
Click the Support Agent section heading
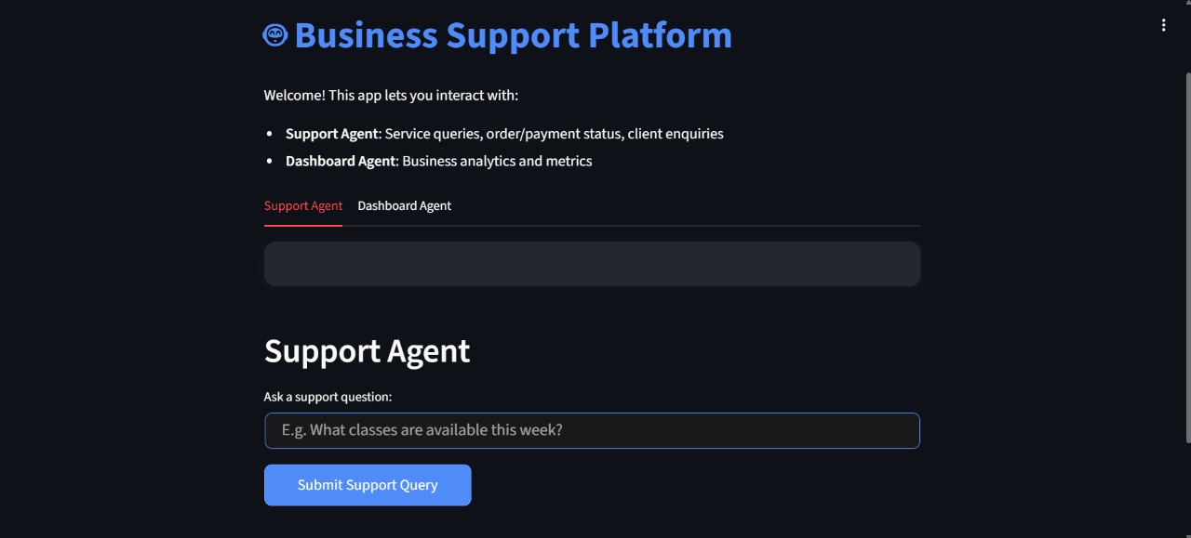tap(367, 351)
